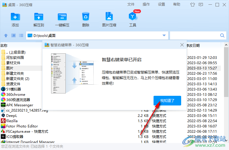Open the skin (shirt) icon in title bar
229x150 pixels.
193,5
